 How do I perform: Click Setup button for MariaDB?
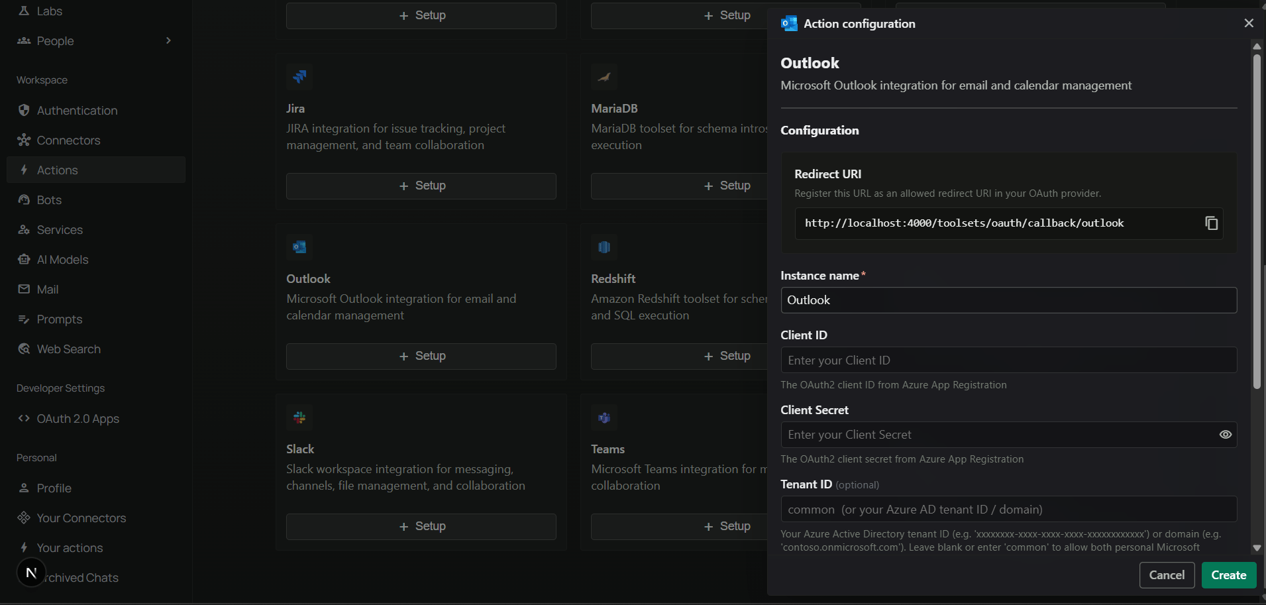click(679, 186)
